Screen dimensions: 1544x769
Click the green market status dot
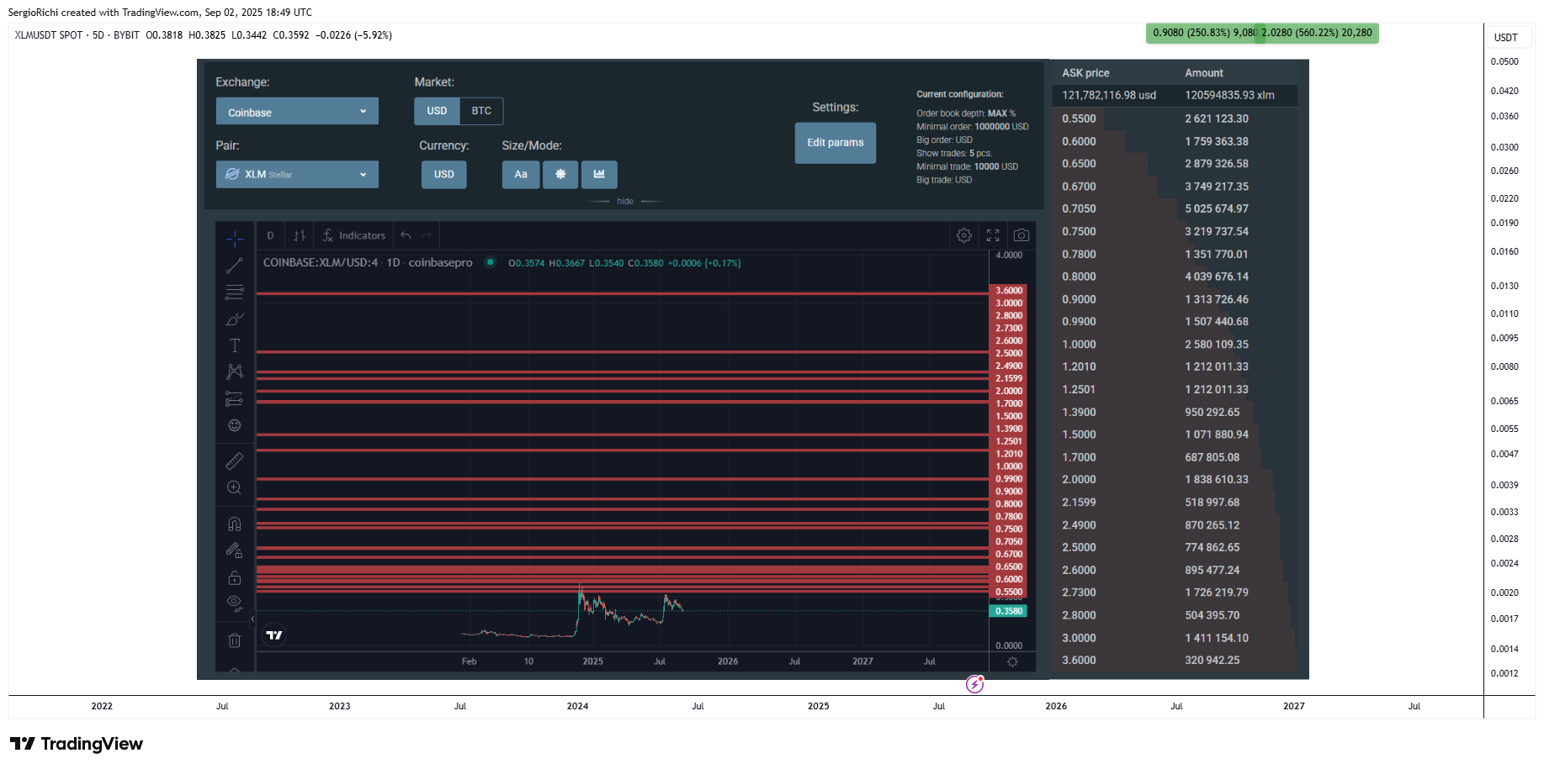(x=491, y=262)
